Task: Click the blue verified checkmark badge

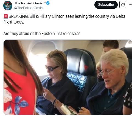Action: [x=48, y=3]
